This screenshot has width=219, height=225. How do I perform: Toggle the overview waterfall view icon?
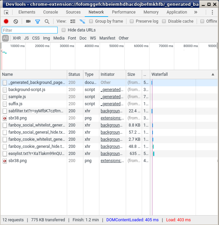82,21
